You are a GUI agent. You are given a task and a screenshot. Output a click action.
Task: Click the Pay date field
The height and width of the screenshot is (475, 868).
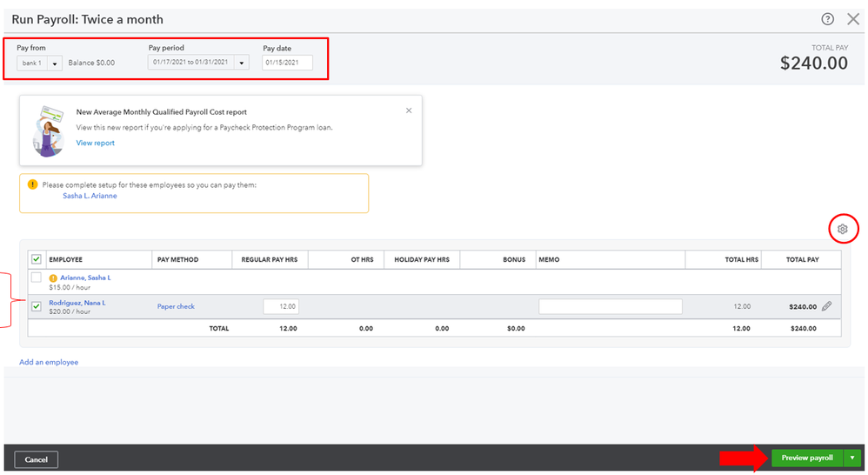[287, 63]
